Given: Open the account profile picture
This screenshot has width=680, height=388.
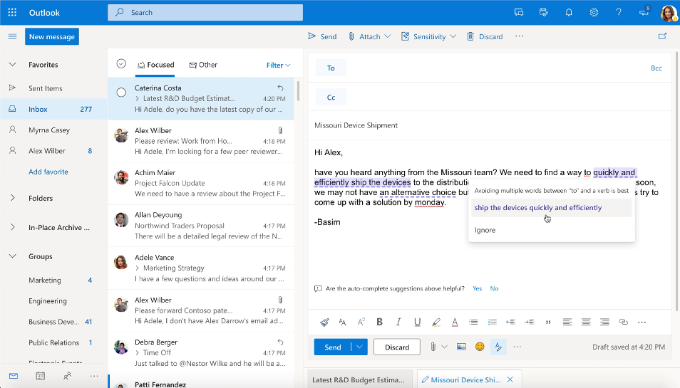Looking at the screenshot, I should [x=669, y=13].
